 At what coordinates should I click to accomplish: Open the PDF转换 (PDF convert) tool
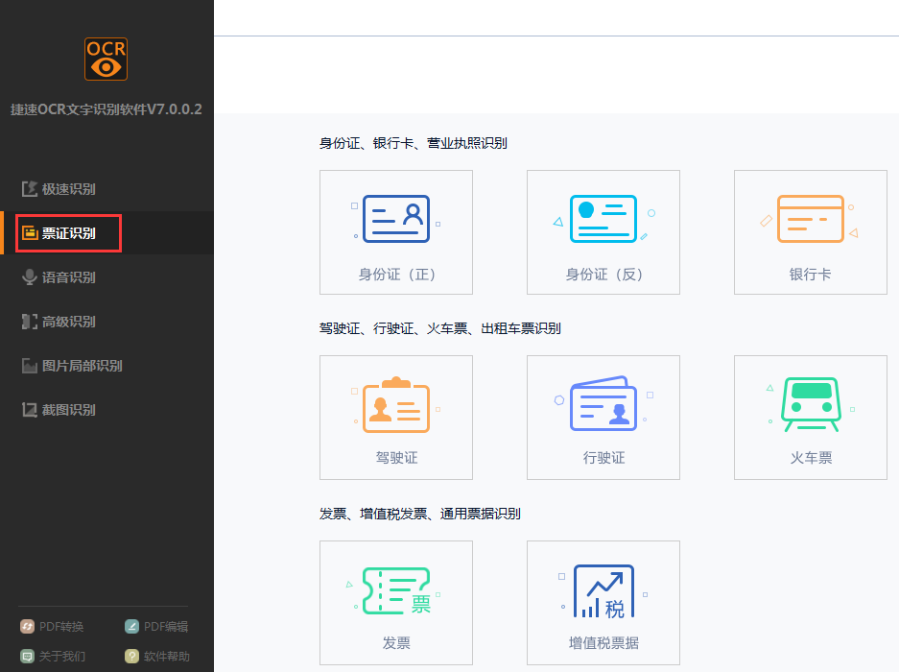click(53, 626)
